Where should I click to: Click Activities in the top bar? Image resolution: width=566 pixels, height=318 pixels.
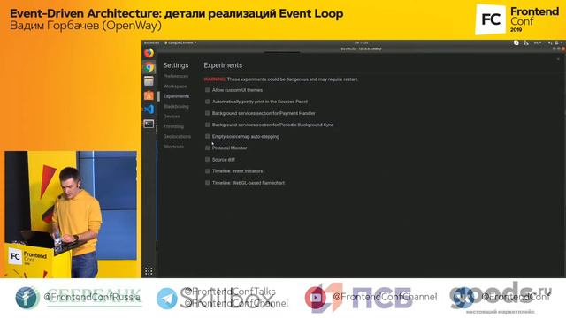(151, 43)
